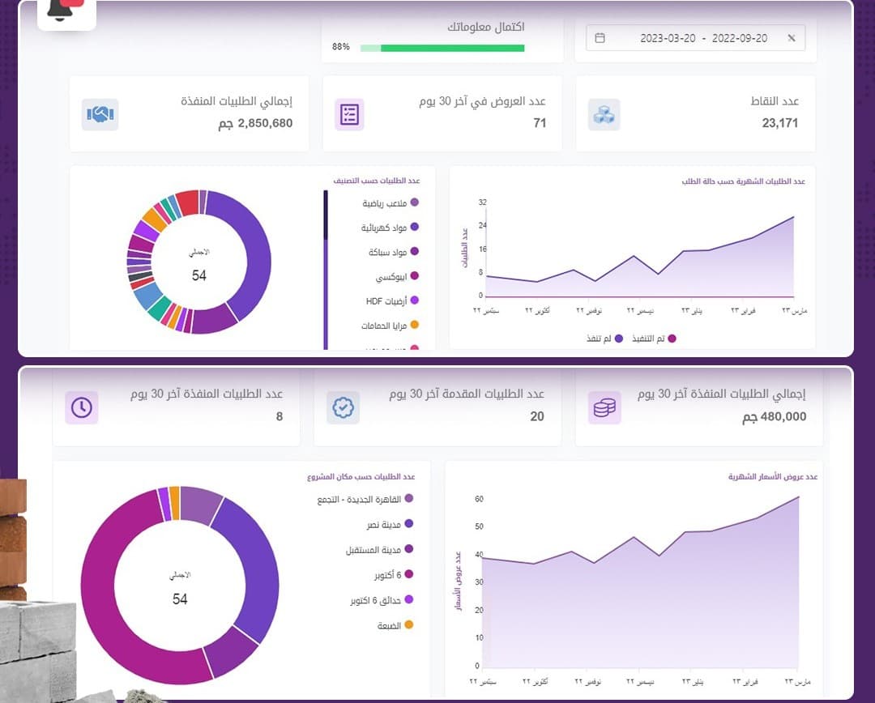Viewport: 875px width, 703px height.
Task: Toggle the القاهرة الجديدة - التجمع legend entry
Action: (365, 499)
